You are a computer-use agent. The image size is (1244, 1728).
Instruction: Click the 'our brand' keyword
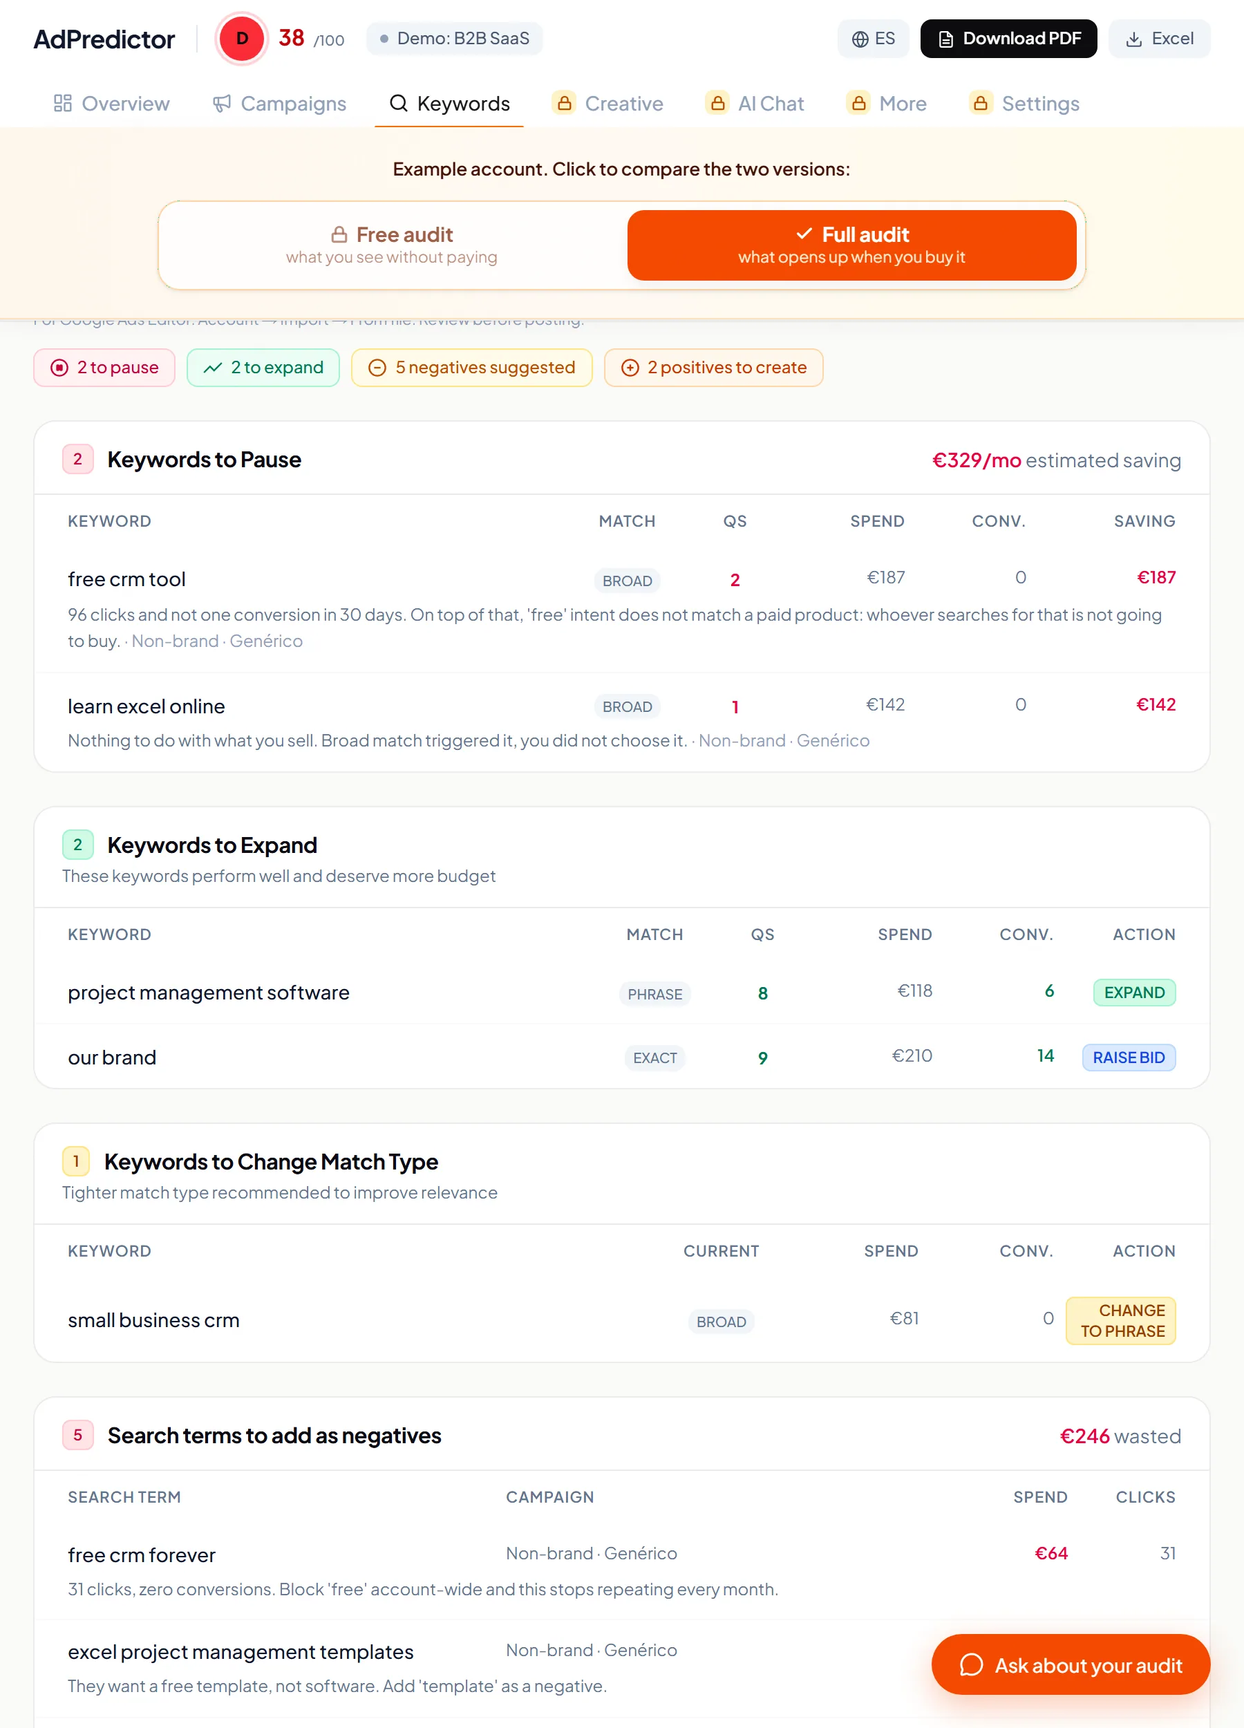[x=112, y=1057]
